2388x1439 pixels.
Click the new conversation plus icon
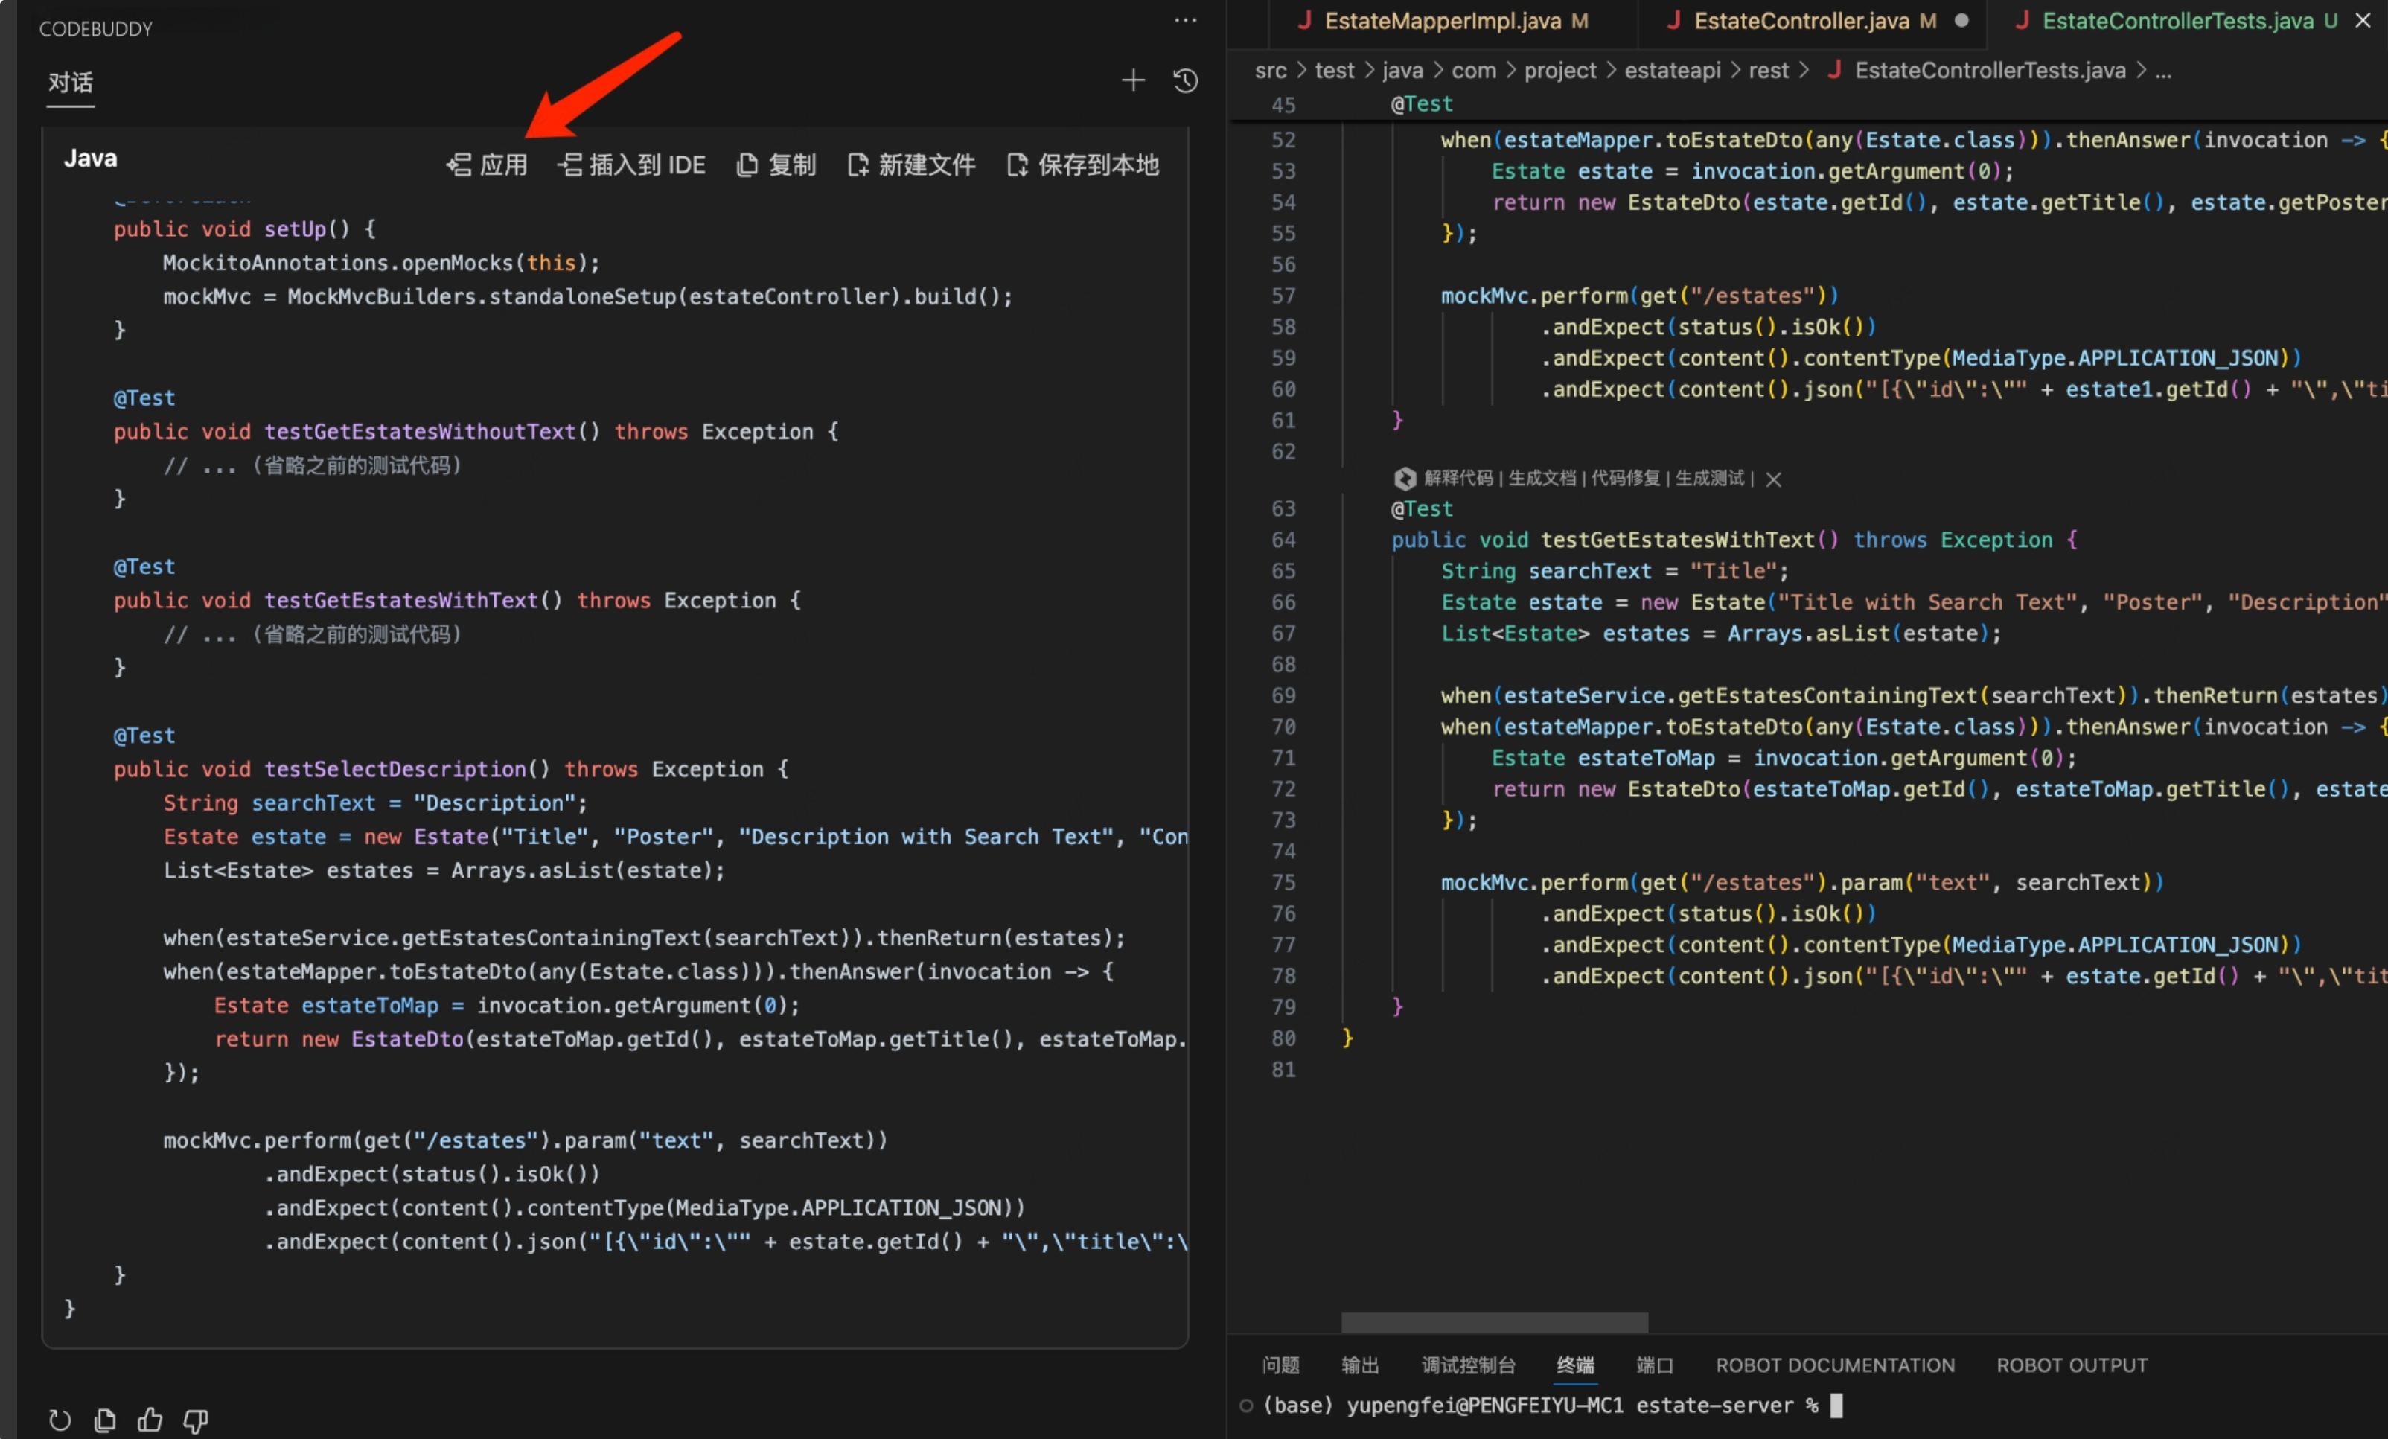click(x=1132, y=80)
